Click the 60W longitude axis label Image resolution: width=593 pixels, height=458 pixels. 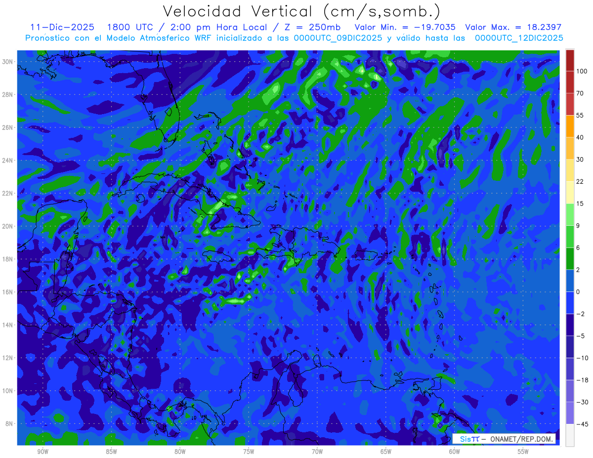coord(455,452)
